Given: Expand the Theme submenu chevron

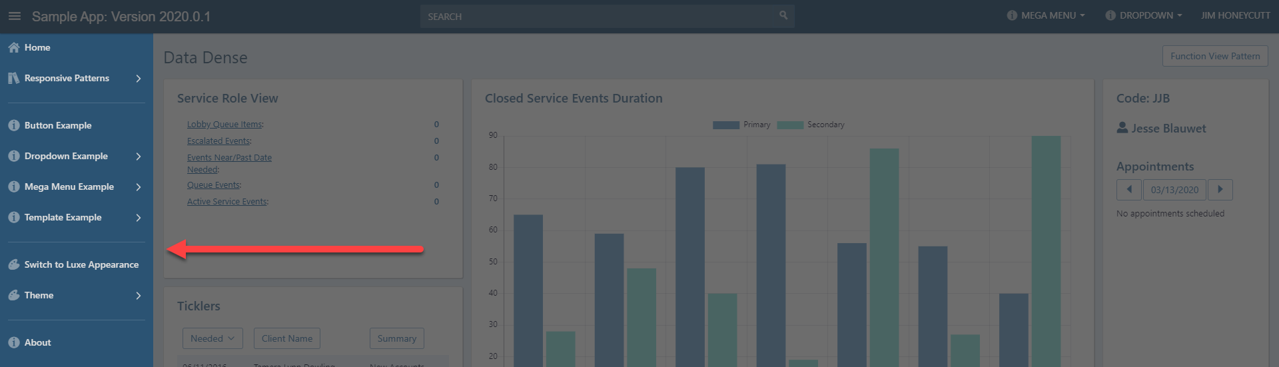Looking at the screenshot, I should click(x=139, y=295).
